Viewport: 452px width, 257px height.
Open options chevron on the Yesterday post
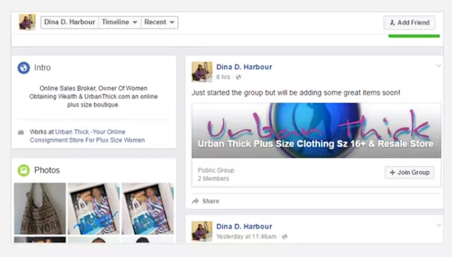coord(439,225)
